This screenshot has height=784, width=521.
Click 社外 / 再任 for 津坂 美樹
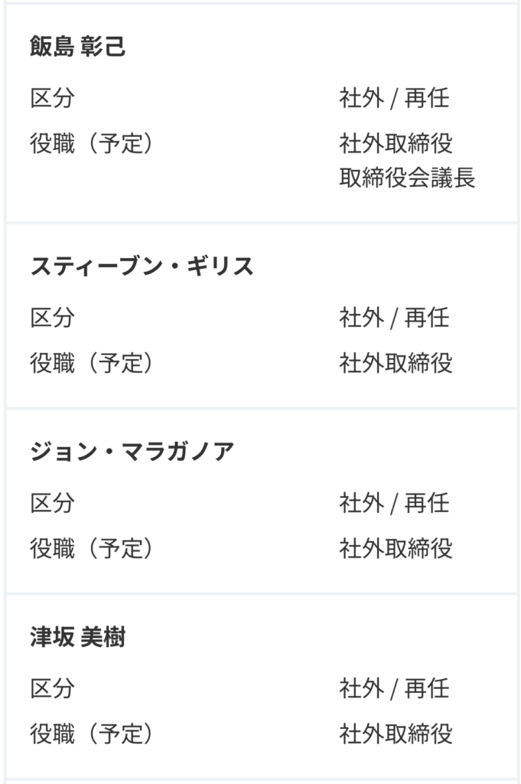[x=394, y=689]
